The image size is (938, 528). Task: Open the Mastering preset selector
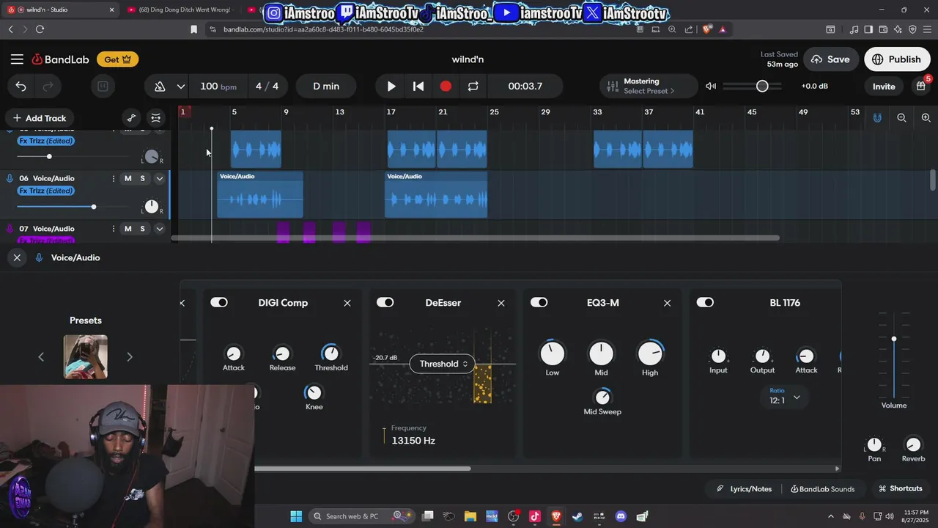648,87
